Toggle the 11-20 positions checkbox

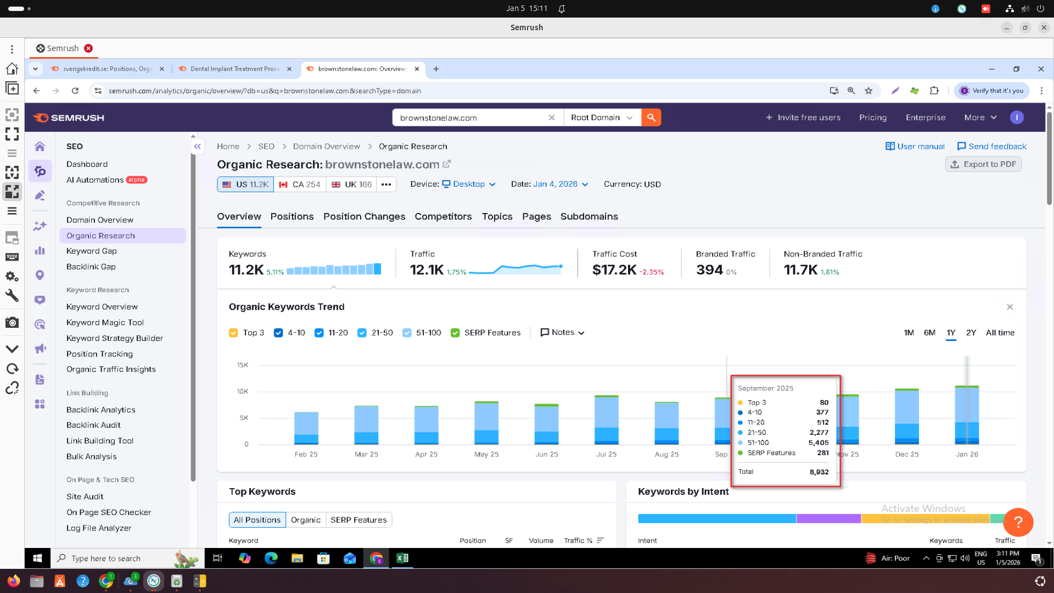[x=319, y=333]
